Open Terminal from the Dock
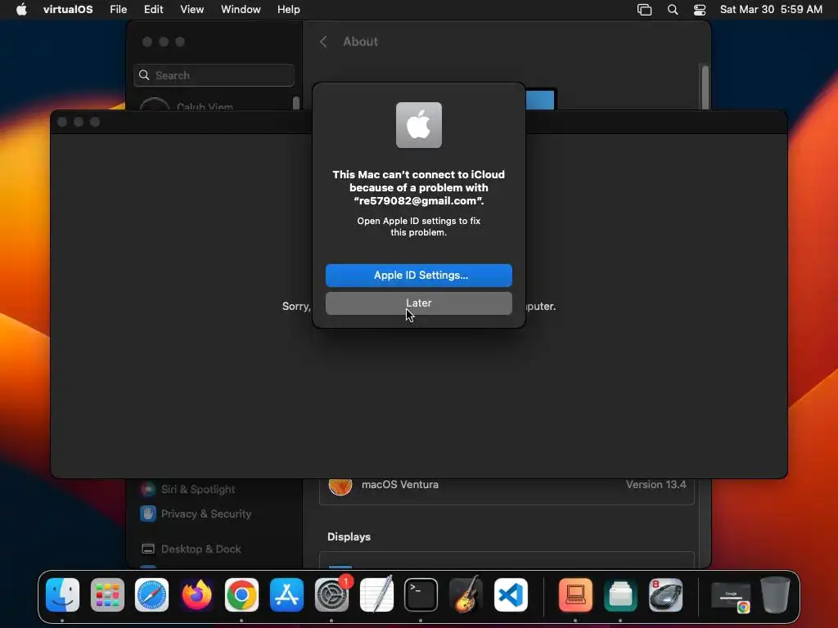The image size is (838, 628). click(421, 595)
